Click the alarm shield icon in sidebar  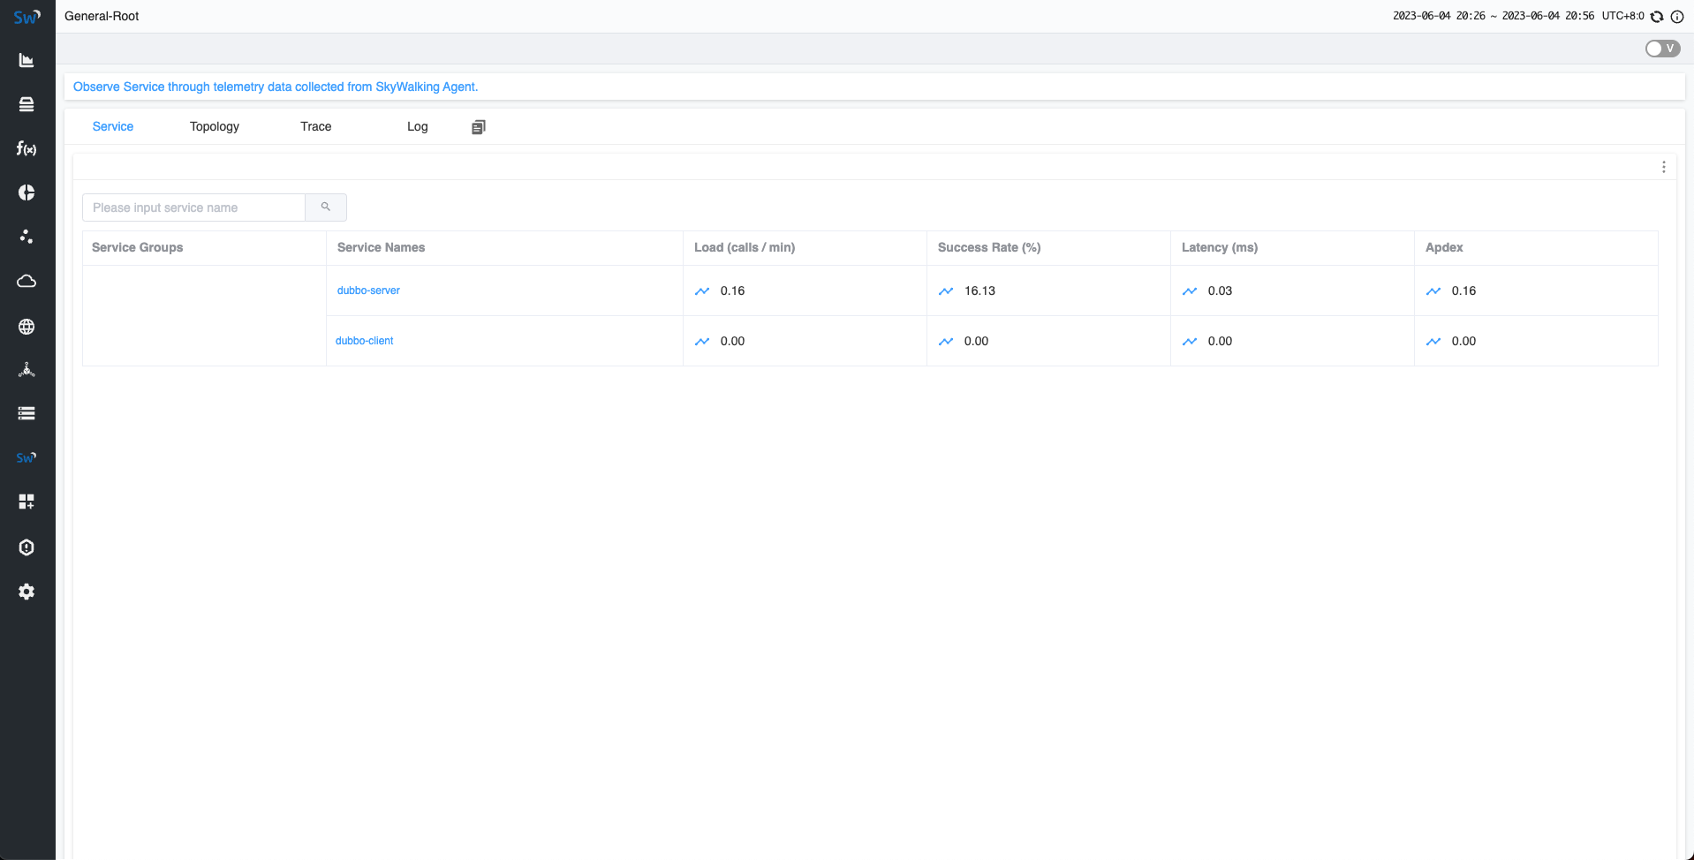pyautogui.click(x=26, y=547)
